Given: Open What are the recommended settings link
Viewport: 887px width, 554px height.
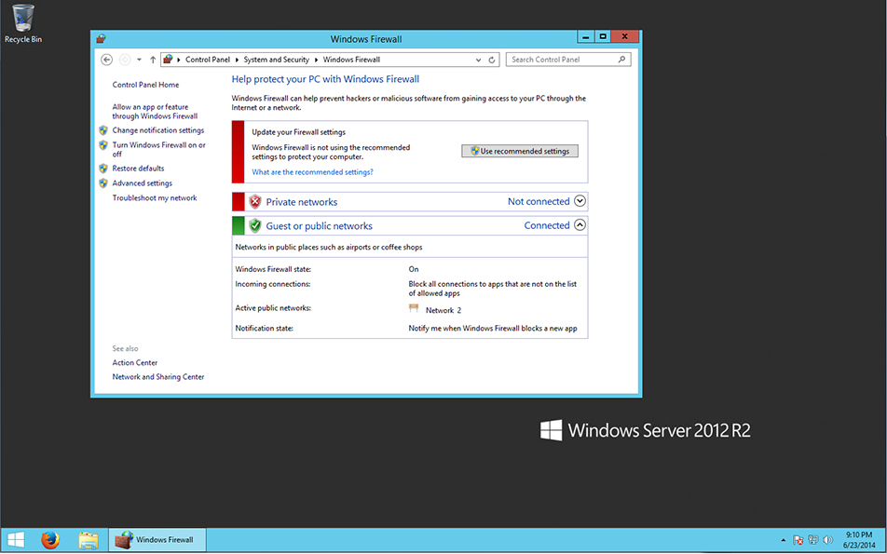Looking at the screenshot, I should tap(312, 172).
